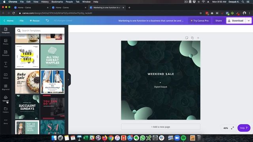Open WhatsApp from the dock

pos(142,138)
